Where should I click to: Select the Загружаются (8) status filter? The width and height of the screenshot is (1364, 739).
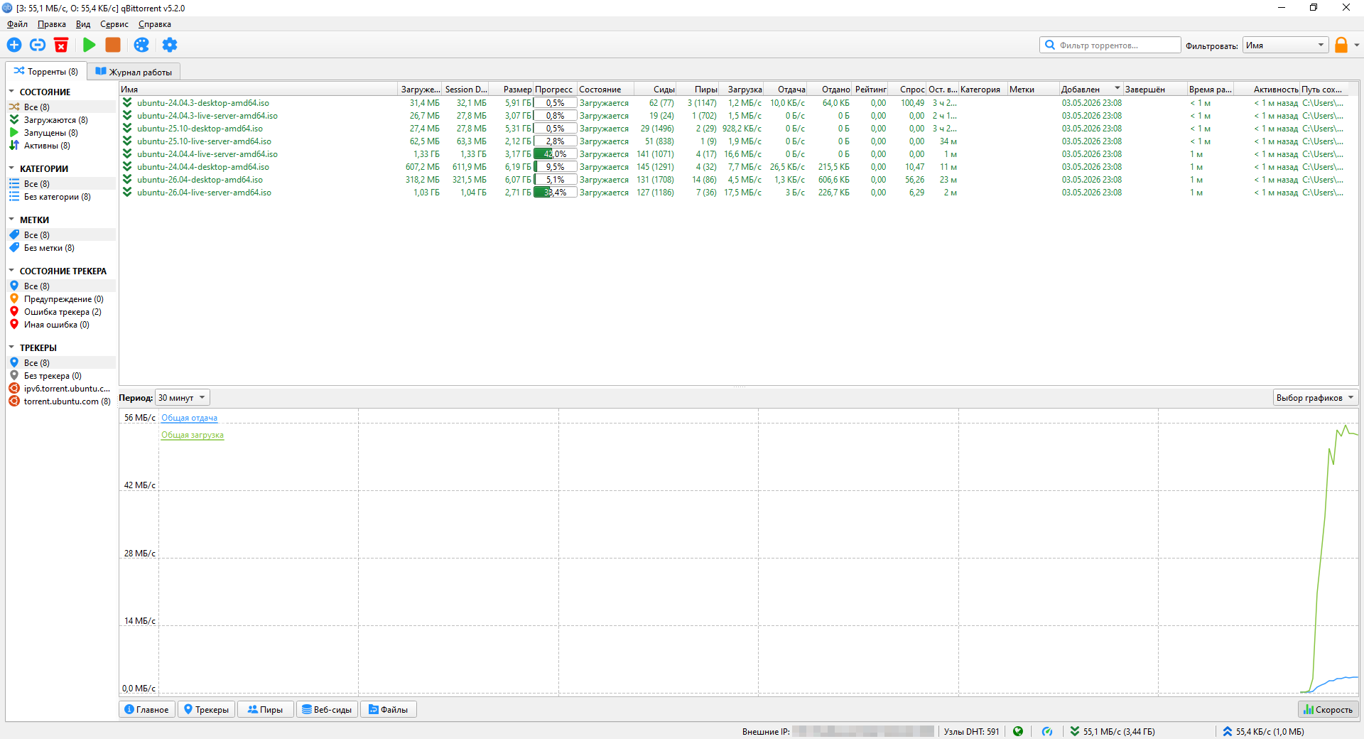click(x=60, y=120)
